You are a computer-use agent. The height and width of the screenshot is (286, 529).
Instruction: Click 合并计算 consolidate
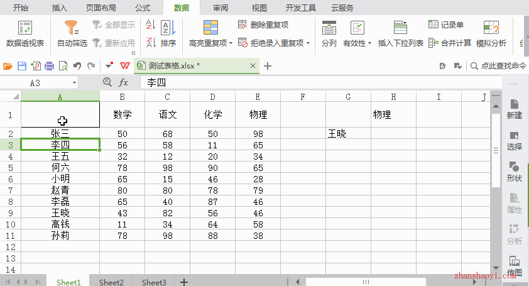[x=450, y=43]
